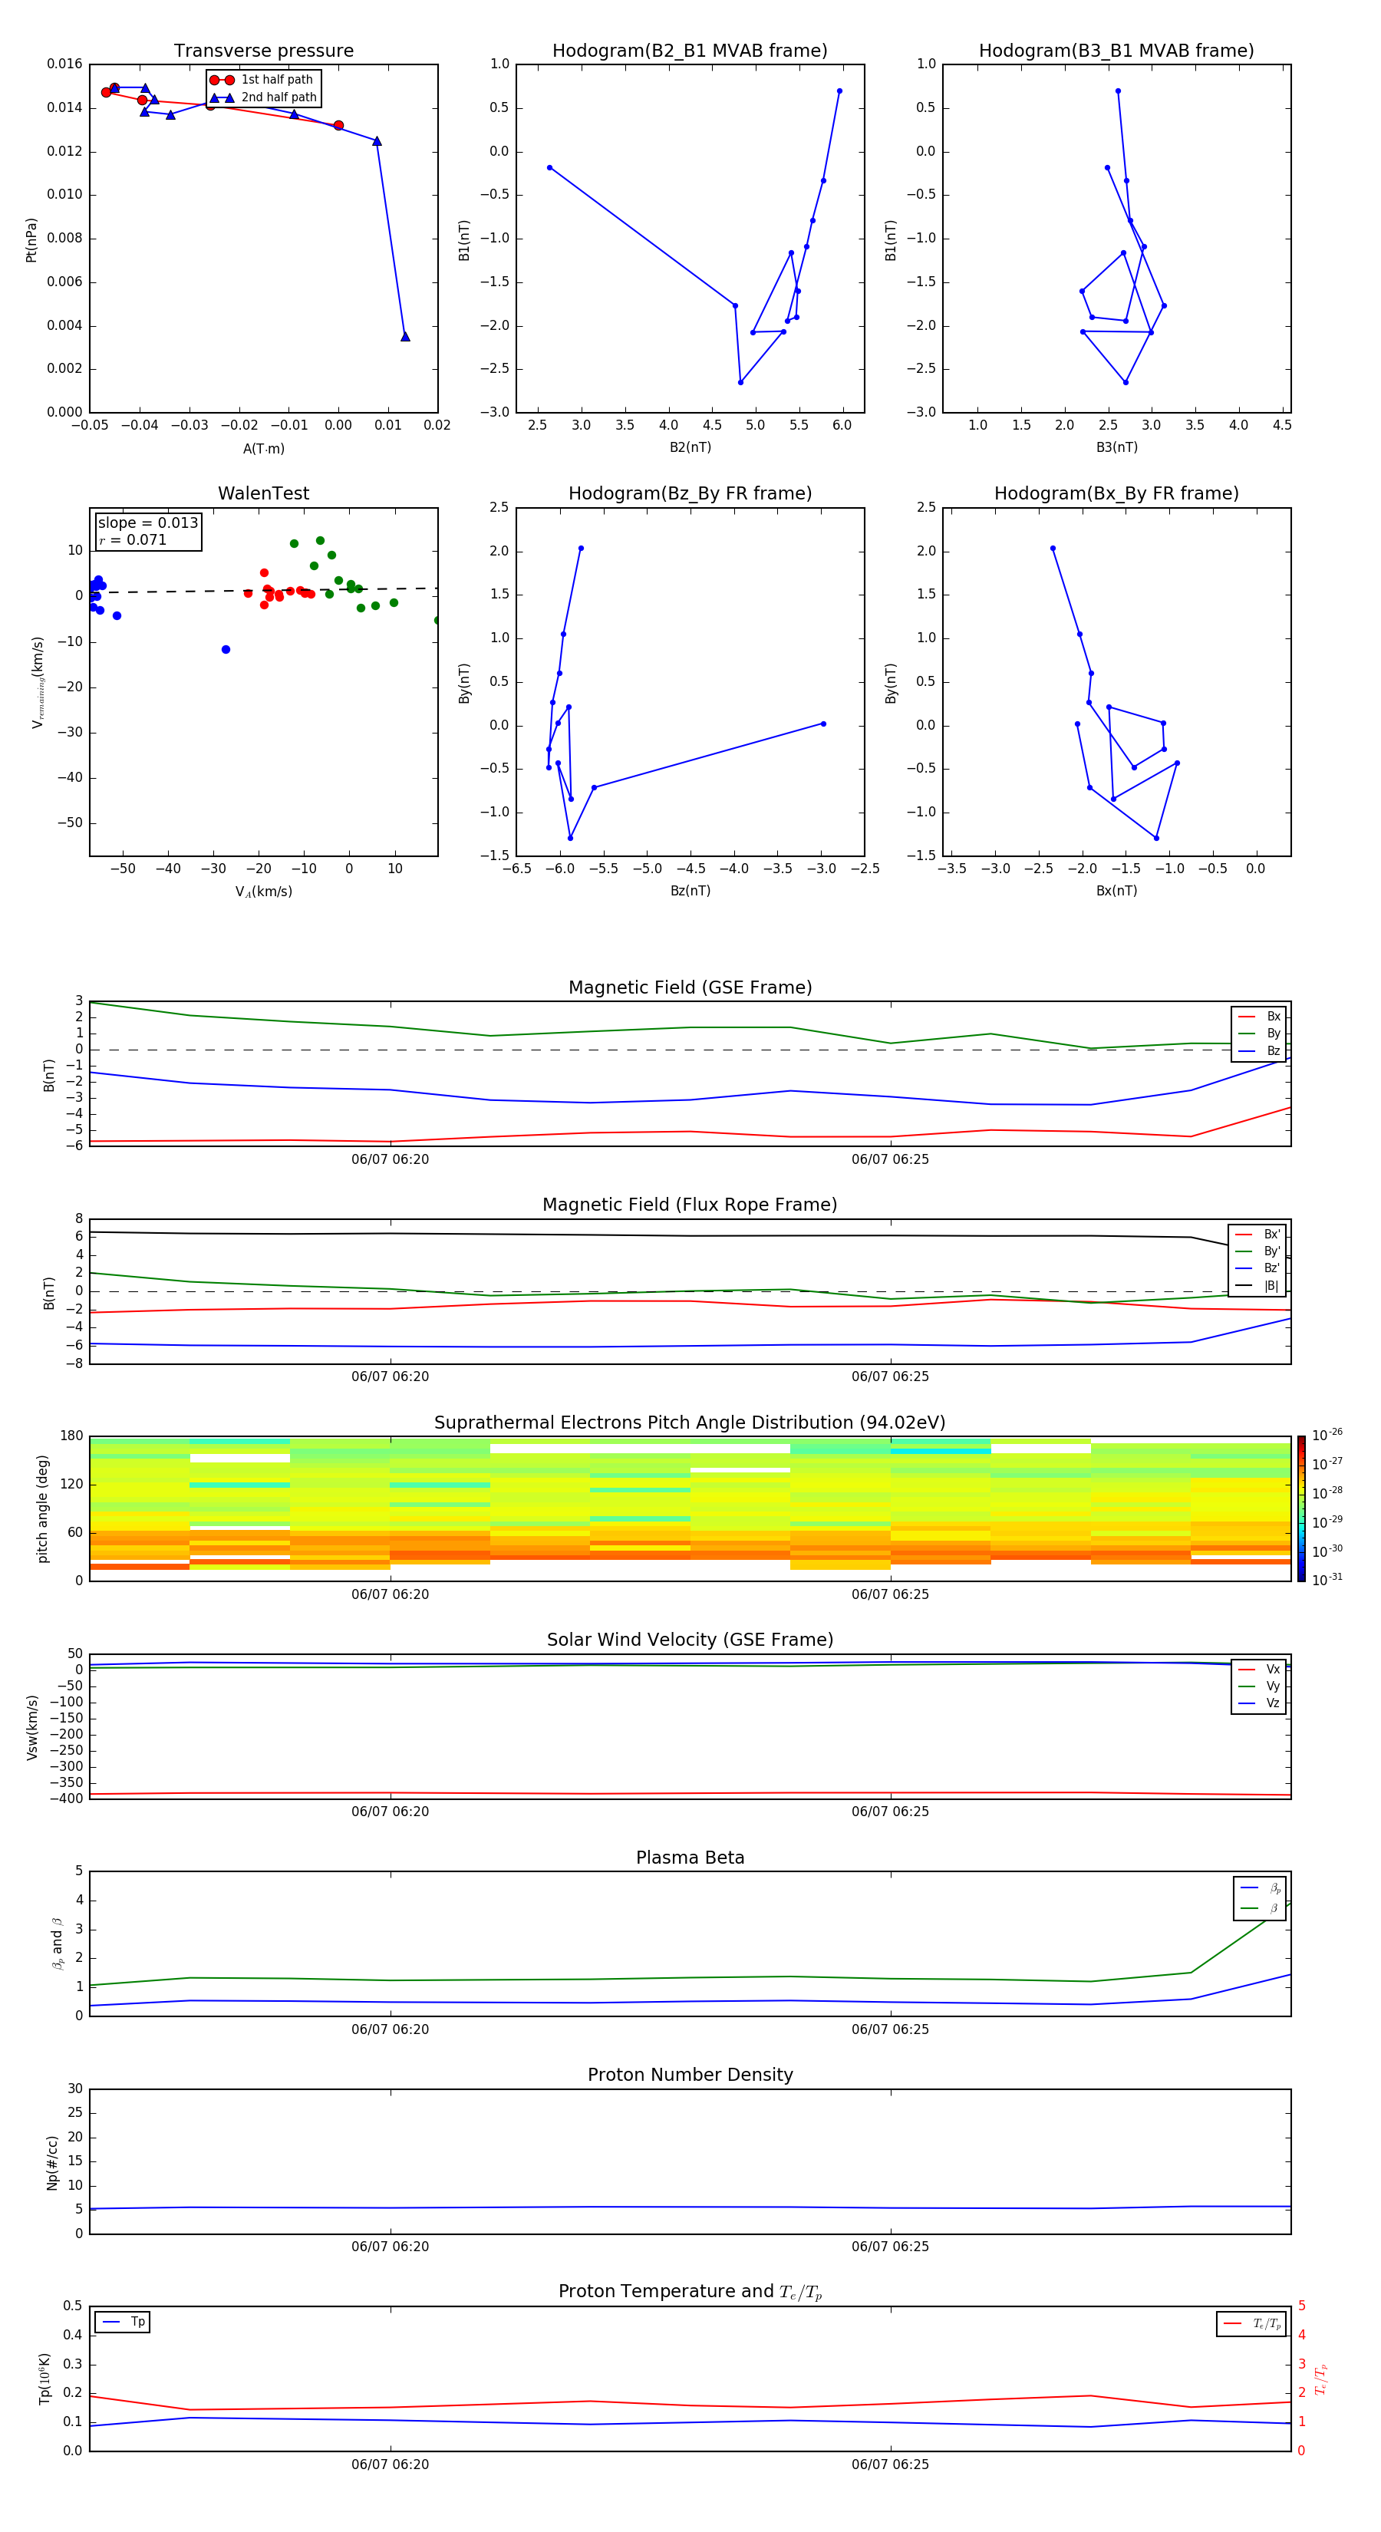This screenshot has width=1381, height=2532.
Task: Select Bz in the GSE magnetic field legend
Action: [x=1259, y=1050]
